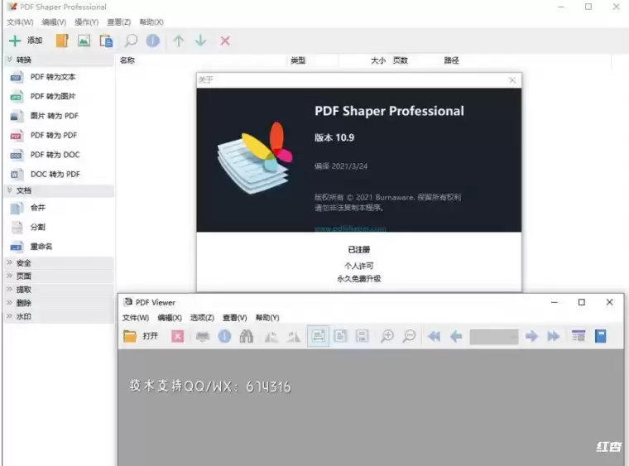Click the red X remove icon

(x=225, y=41)
